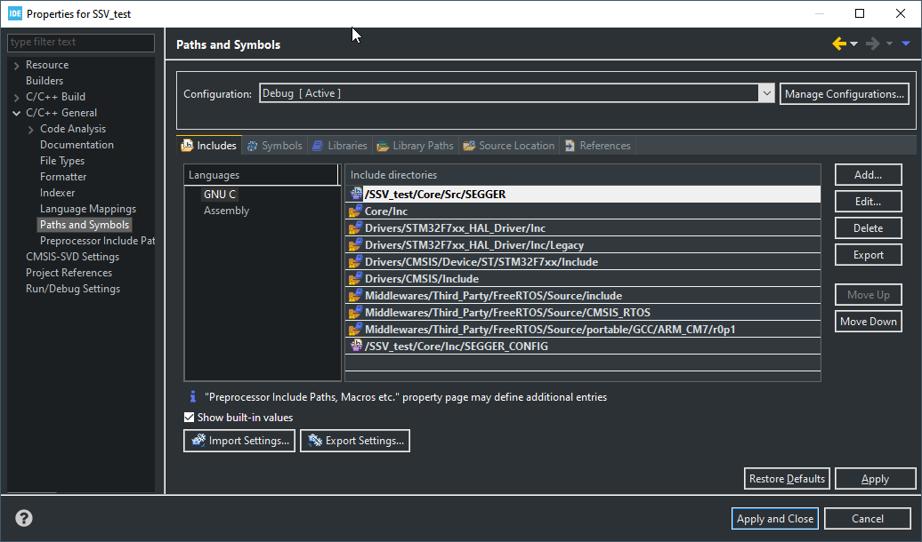Image resolution: width=922 pixels, height=542 pixels.
Task: Click the forward navigation arrow icon
Action: point(872,44)
